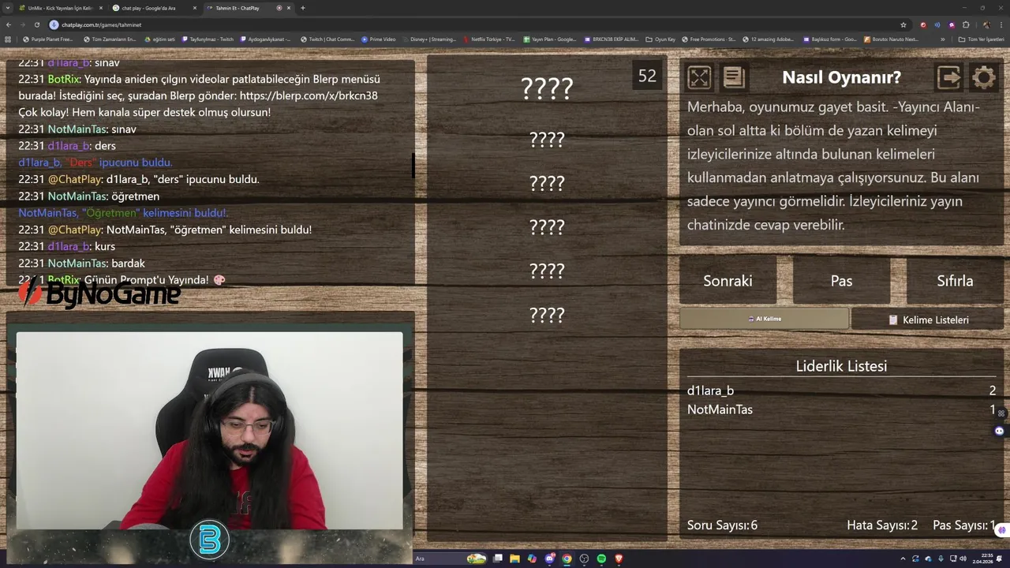Open Kelime Listeleri word lists
This screenshot has height=568, width=1010.
(x=928, y=319)
